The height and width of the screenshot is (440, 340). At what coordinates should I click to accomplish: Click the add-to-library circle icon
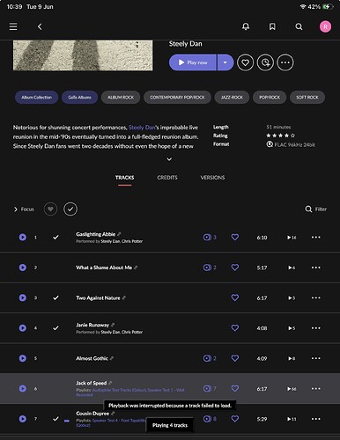coord(265,62)
